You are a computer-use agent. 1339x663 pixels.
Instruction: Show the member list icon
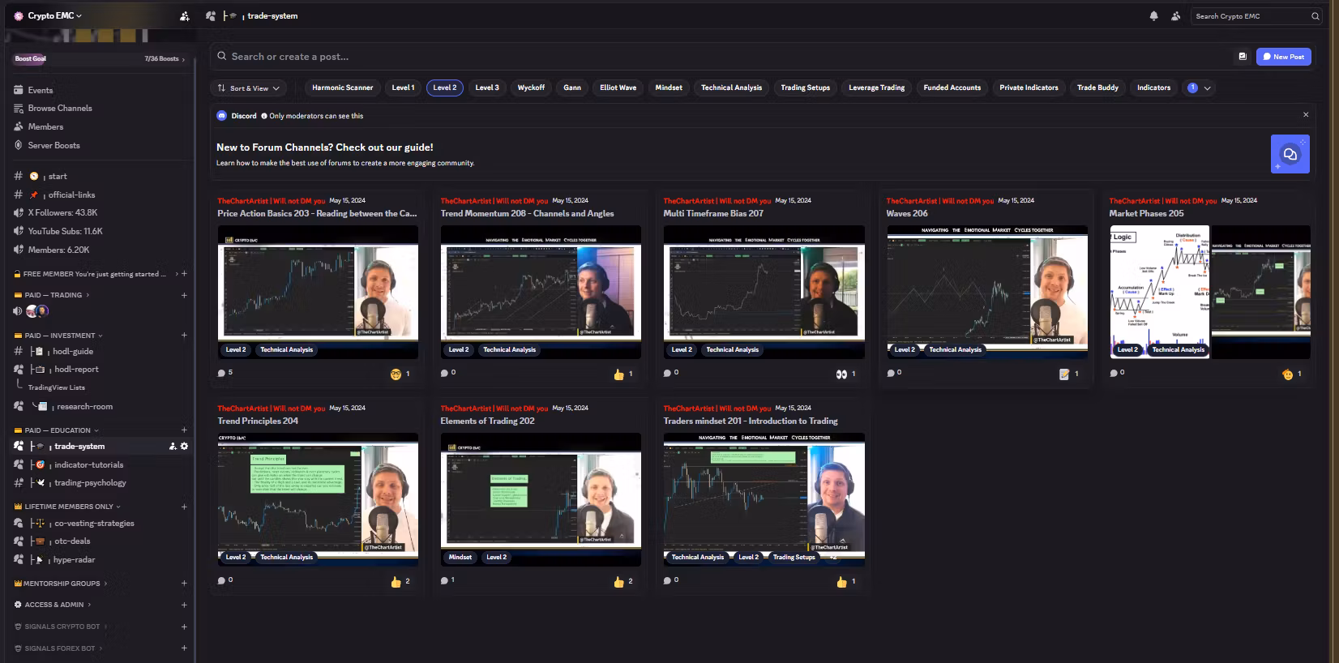pyautogui.click(x=1175, y=16)
